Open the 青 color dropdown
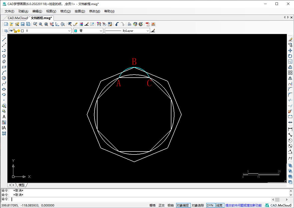 point(101,31)
